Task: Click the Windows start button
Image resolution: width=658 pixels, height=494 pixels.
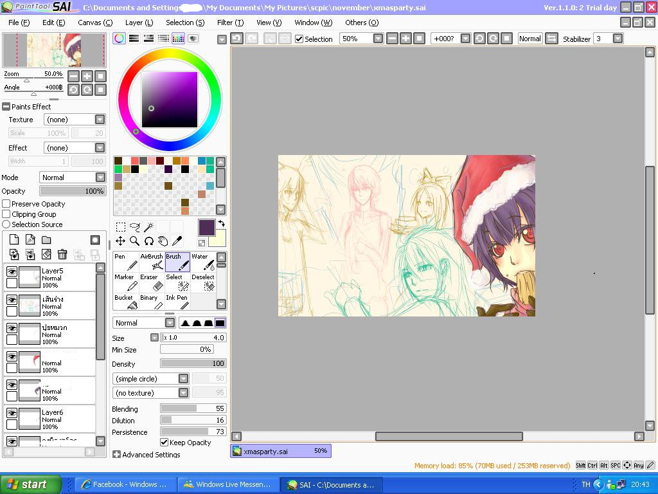Action: (x=31, y=484)
